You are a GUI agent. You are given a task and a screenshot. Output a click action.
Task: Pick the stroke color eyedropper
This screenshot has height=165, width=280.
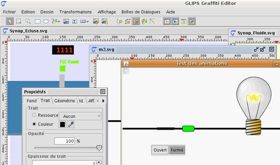[71, 124]
